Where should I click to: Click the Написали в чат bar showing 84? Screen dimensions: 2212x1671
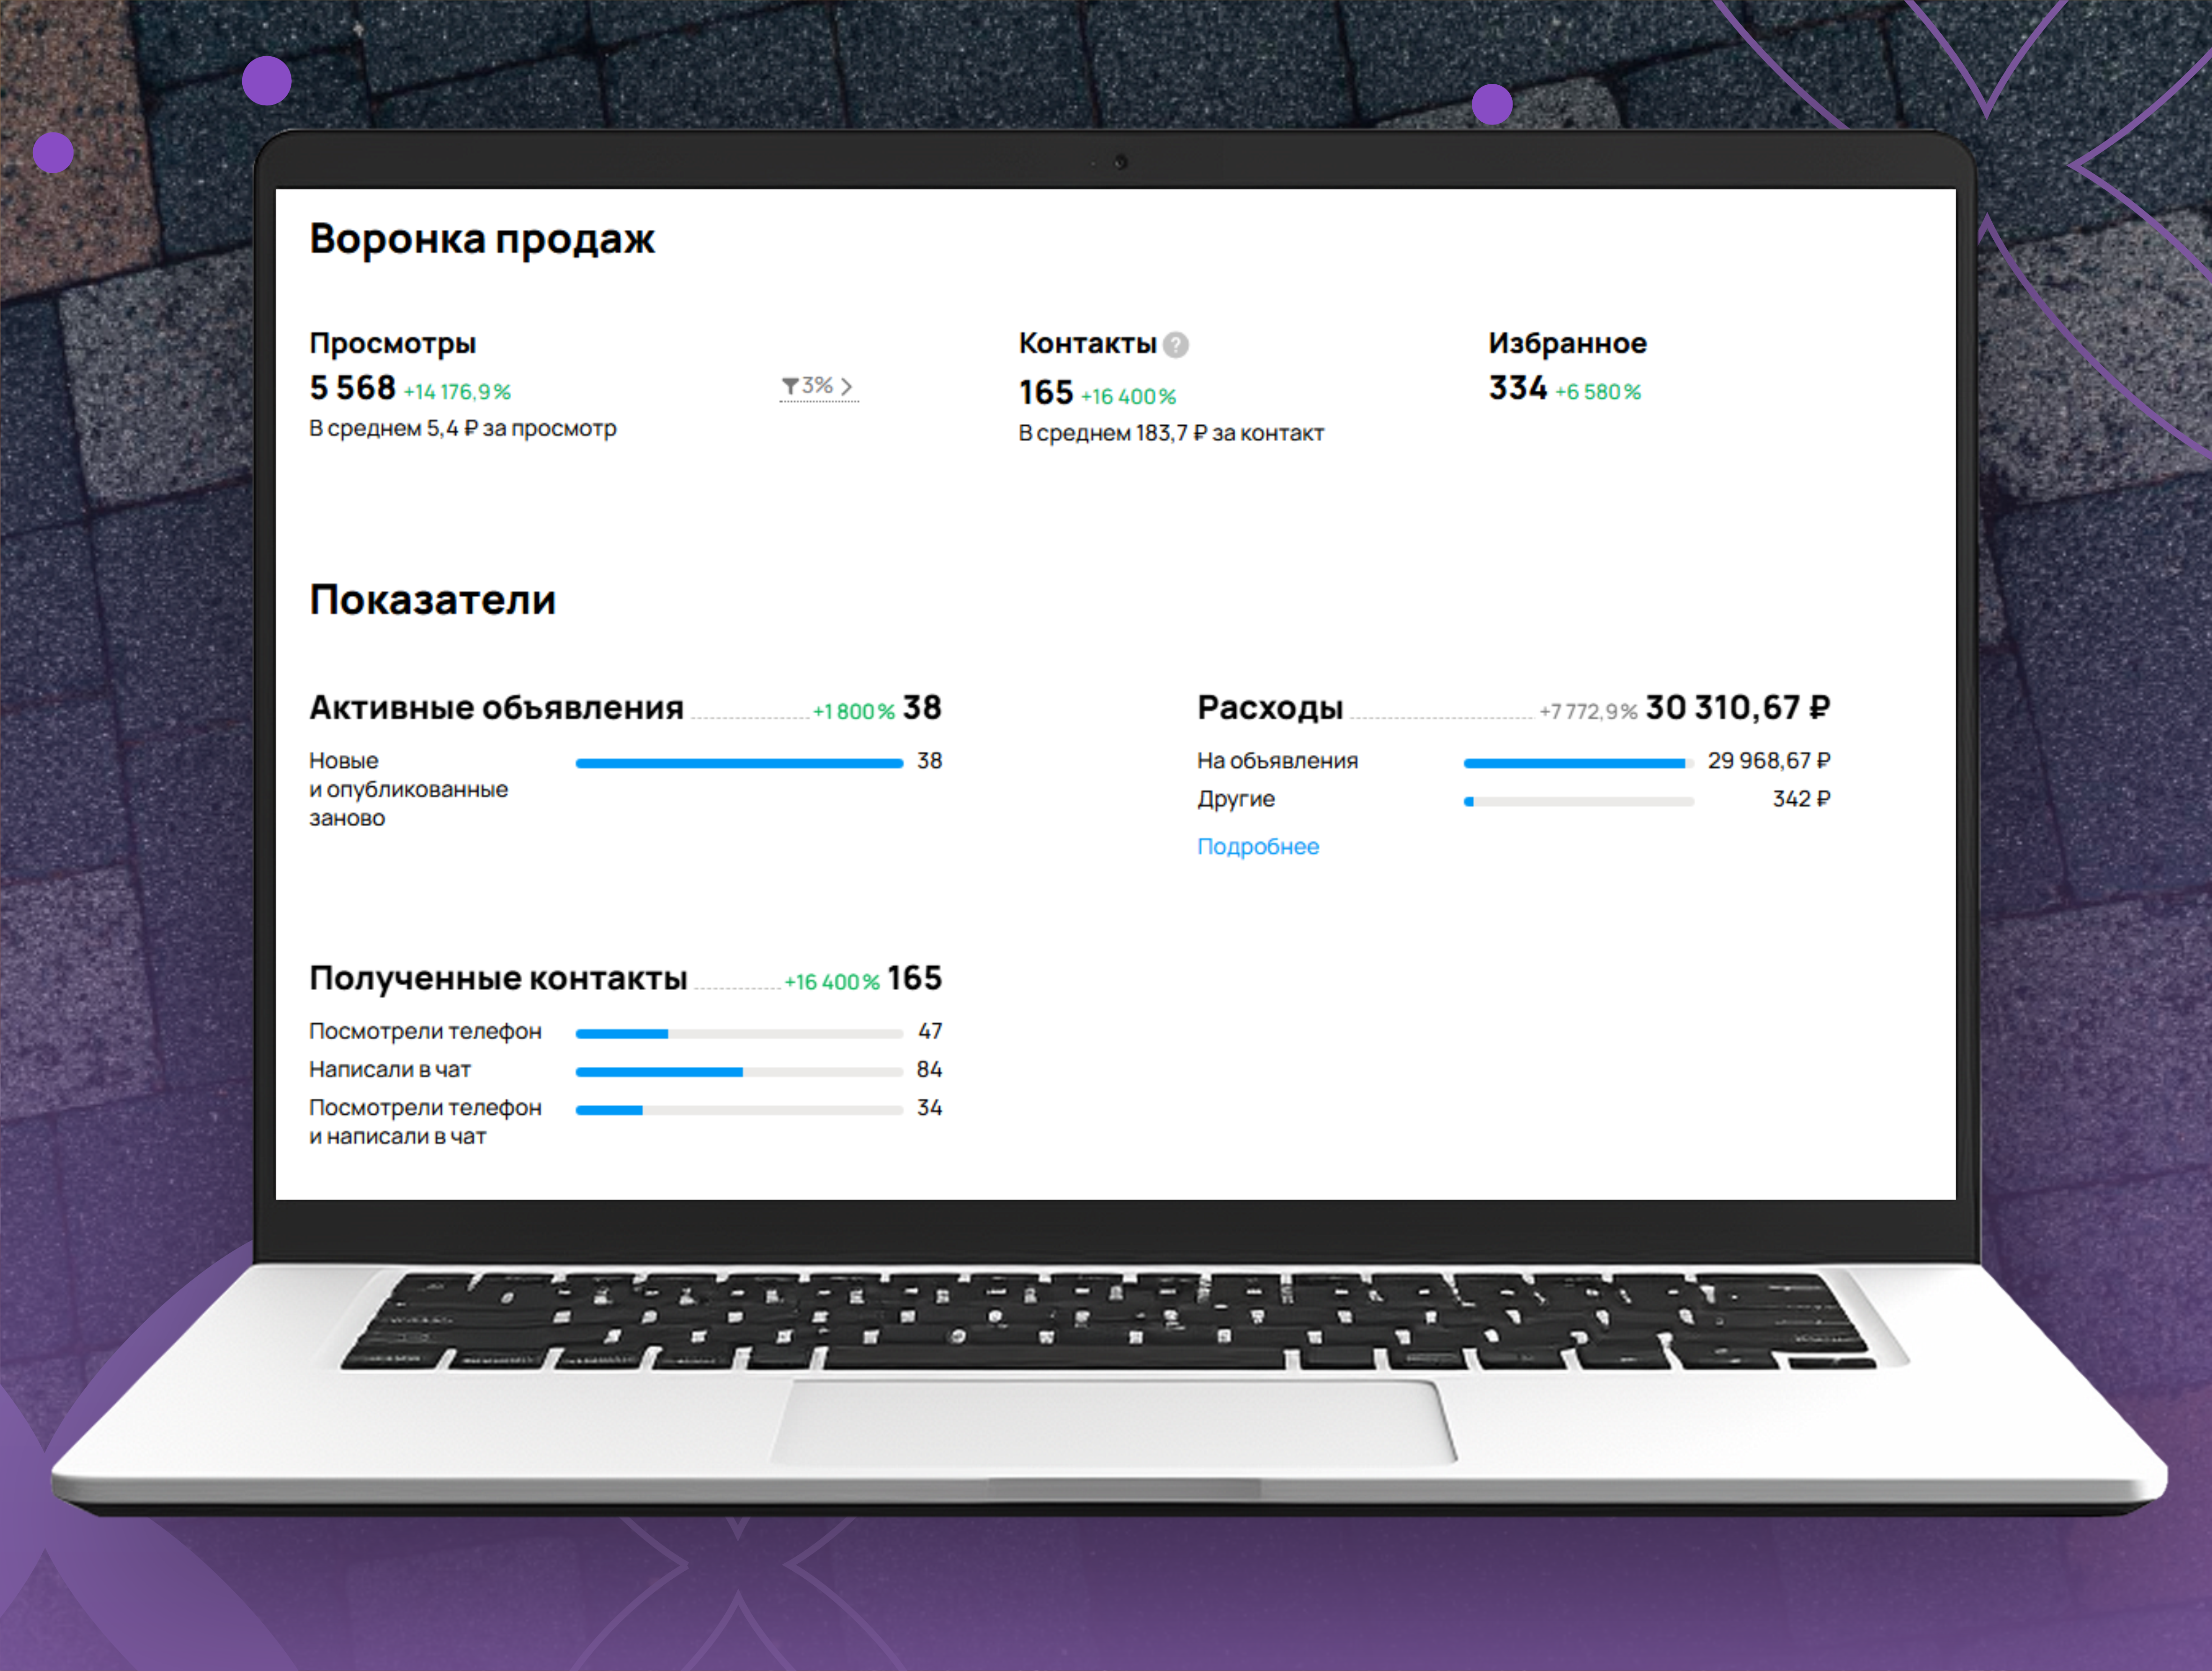click(739, 1072)
